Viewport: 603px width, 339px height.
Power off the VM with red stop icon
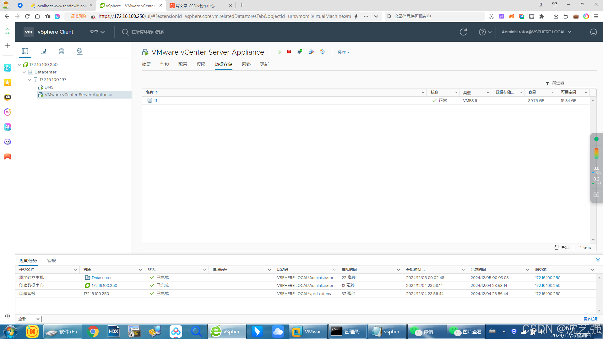pyautogui.click(x=289, y=52)
